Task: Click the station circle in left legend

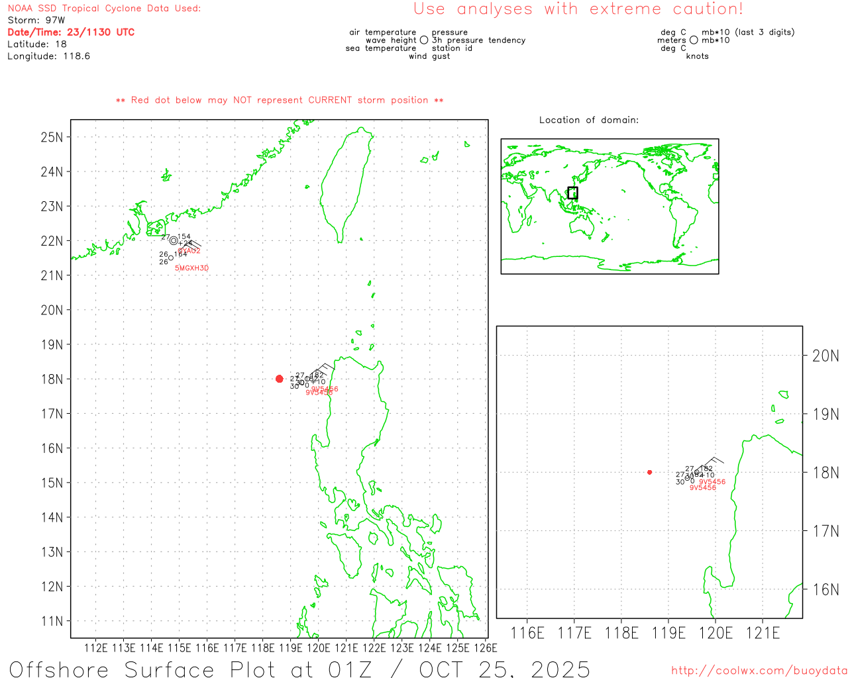Action: pyautogui.click(x=424, y=40)
